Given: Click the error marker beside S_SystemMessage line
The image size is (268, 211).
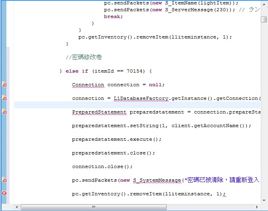Looking at the screenshot, I should tap(4, 180).
